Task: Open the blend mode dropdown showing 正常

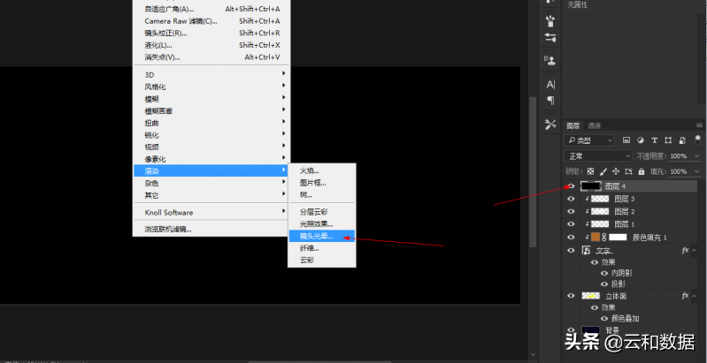Action: (x=599, y=156)
